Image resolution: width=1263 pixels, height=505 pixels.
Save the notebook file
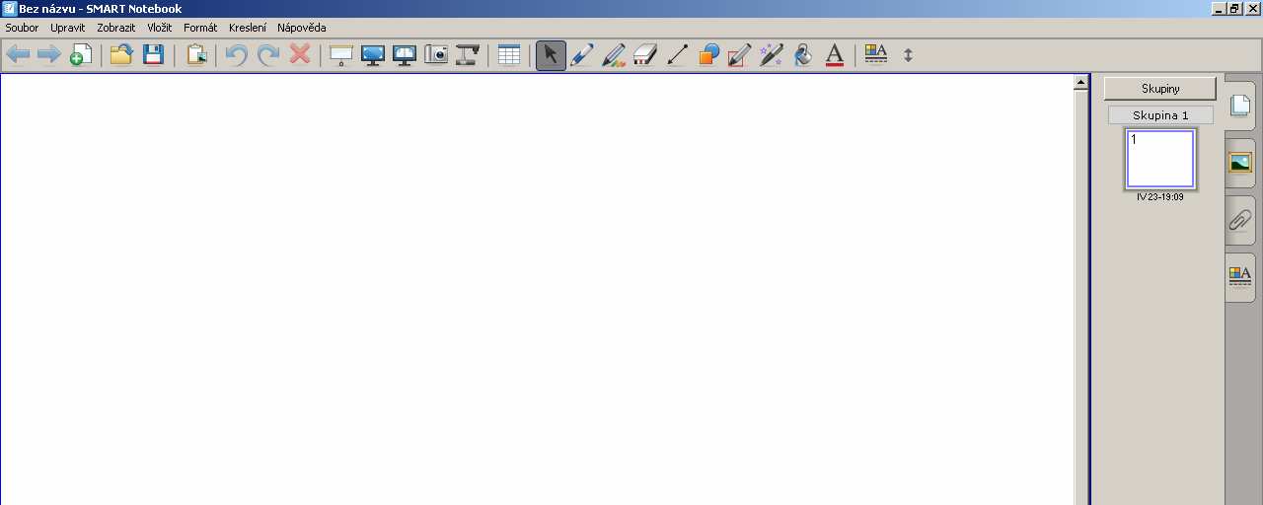pos(153,55)
